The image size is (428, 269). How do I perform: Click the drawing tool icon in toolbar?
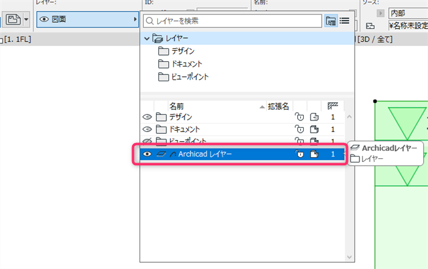[13, 20]
